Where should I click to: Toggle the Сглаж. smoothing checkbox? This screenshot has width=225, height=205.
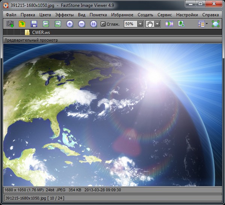(103, 24)
